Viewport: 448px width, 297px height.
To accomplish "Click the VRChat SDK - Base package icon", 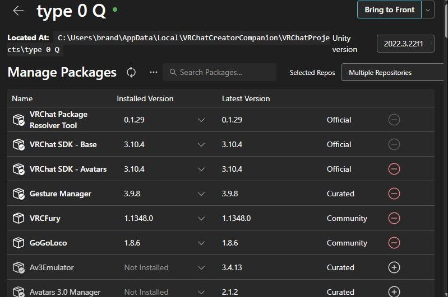I will 19,144.
